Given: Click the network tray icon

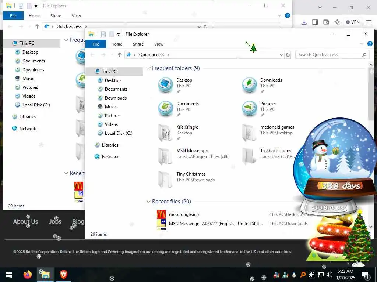Looking at the screenshot, I should point(321,275).
